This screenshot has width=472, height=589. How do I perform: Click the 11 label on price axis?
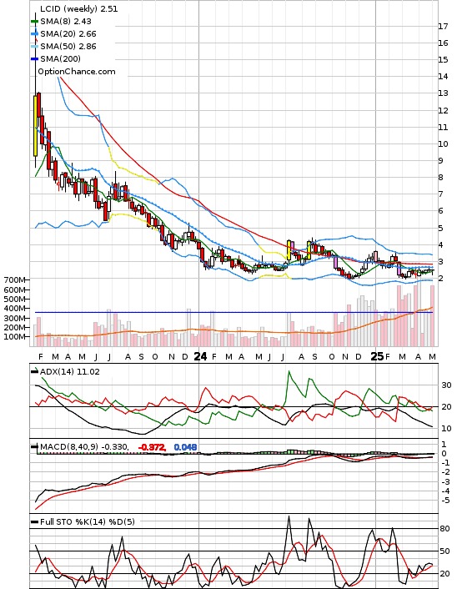click(443, 128)
